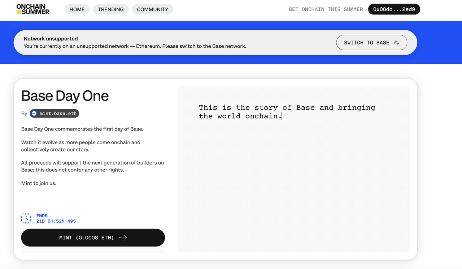Select the HOME navigation tab

[x=77, y=9]
